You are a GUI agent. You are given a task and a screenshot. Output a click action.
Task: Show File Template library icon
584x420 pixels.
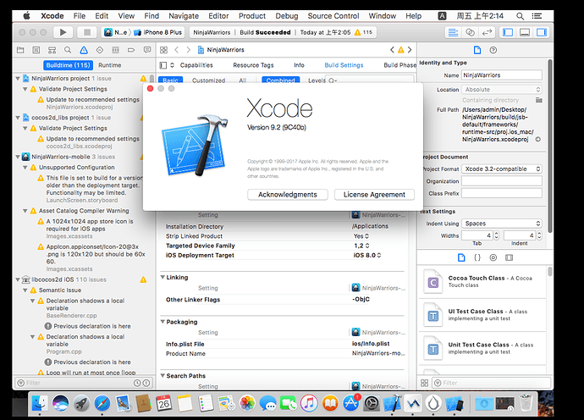click(x=461, y=257)
